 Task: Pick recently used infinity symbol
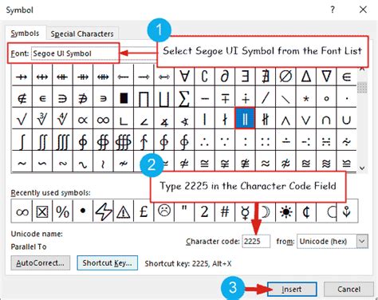pos(22,211)
